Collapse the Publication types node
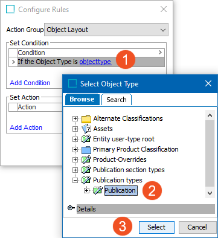This screenshot has width=218, height=238. (x=75, y=180)
